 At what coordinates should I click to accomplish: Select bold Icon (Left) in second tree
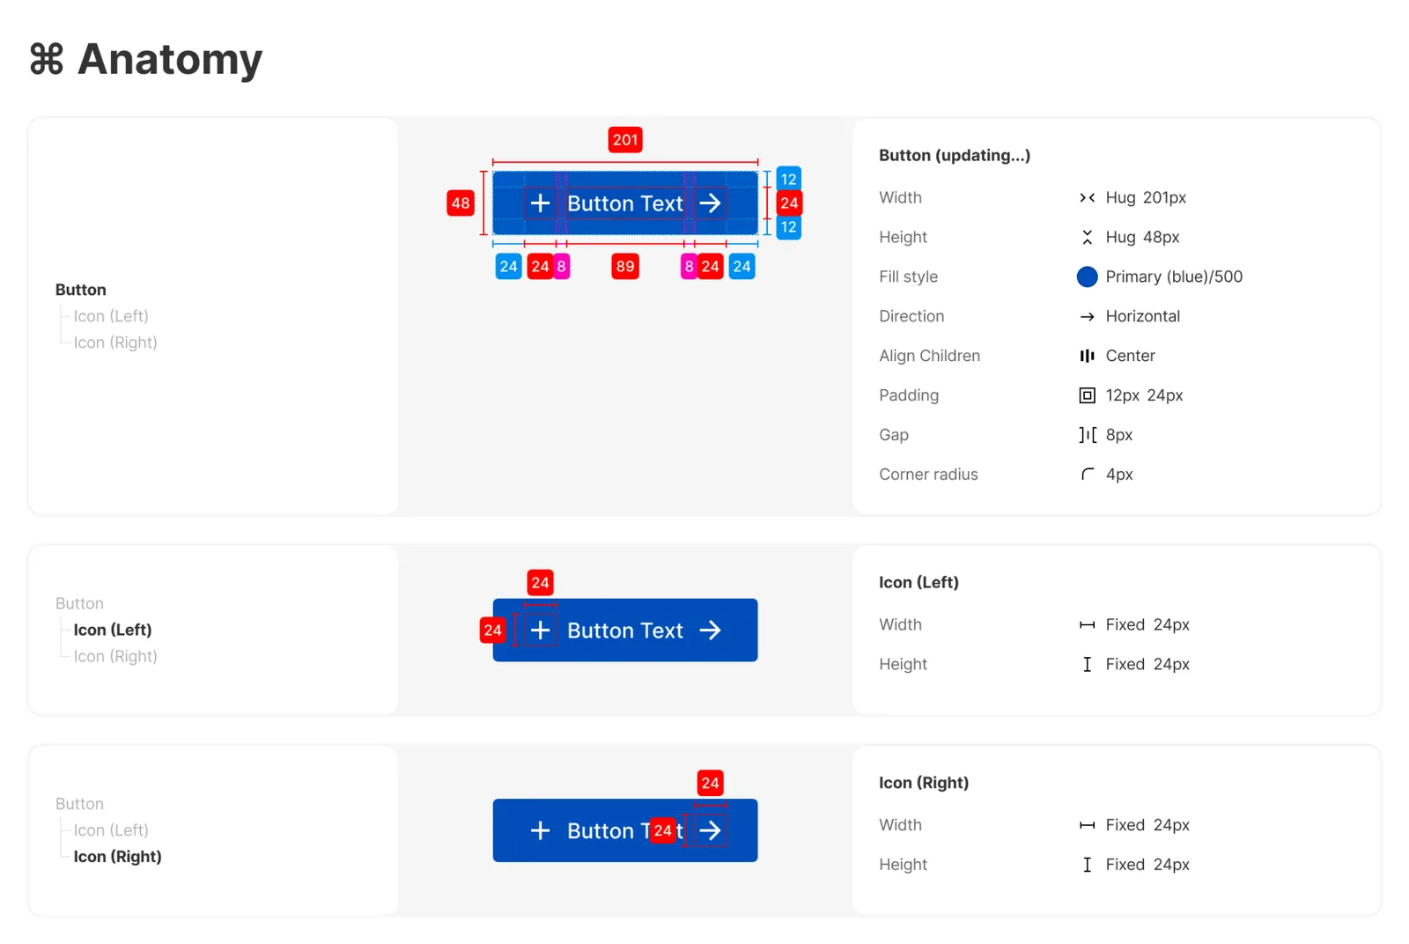click(113, 630)
